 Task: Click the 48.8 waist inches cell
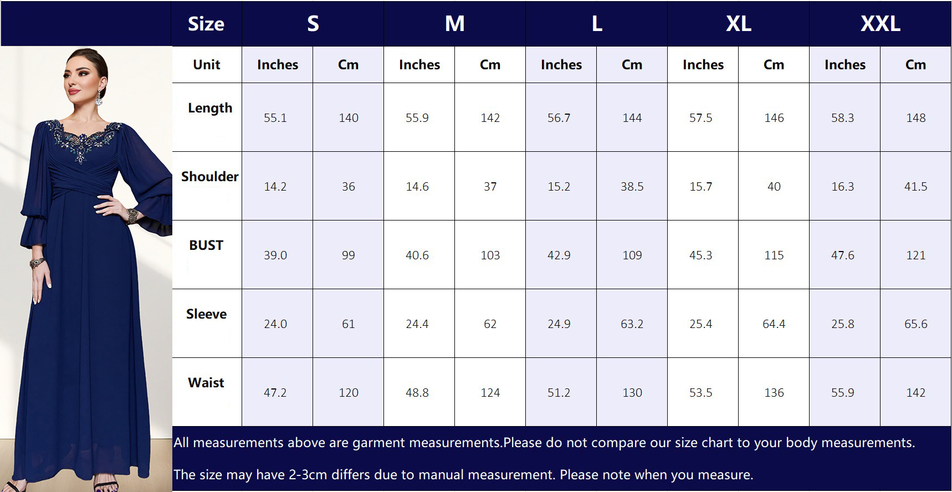(417, 393)
